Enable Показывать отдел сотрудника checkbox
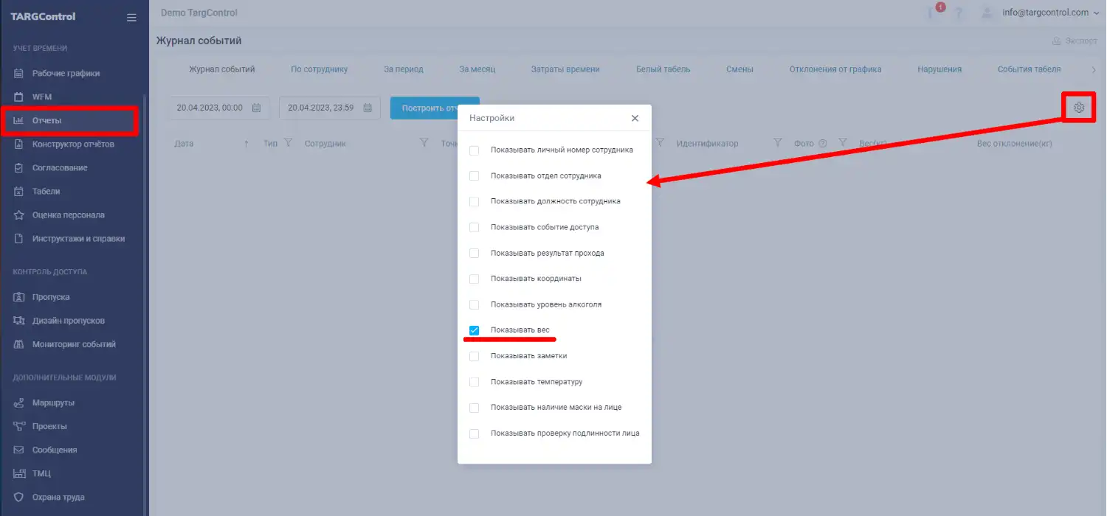 (475, 176)
